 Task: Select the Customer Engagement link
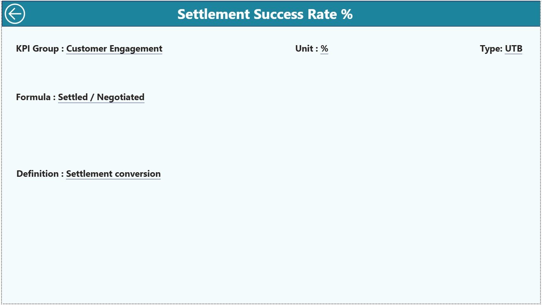click(x=114, y=49)
